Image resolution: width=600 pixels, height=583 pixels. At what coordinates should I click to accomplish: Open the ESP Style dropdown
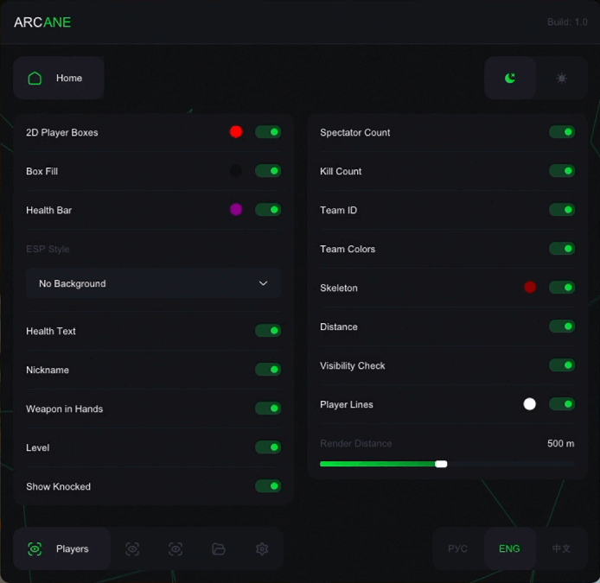pyautogui.click(x=153, y=283)
